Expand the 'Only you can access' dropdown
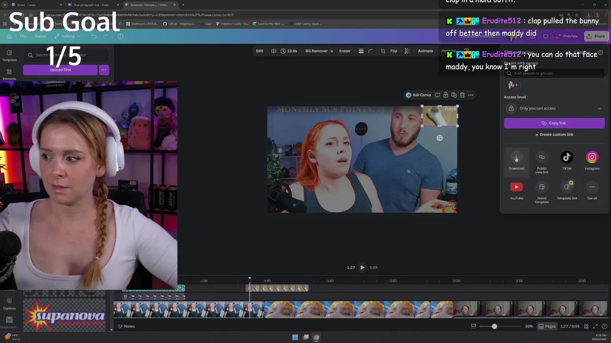This screenshot has width=611, height=343. click(x=554, y=108)
